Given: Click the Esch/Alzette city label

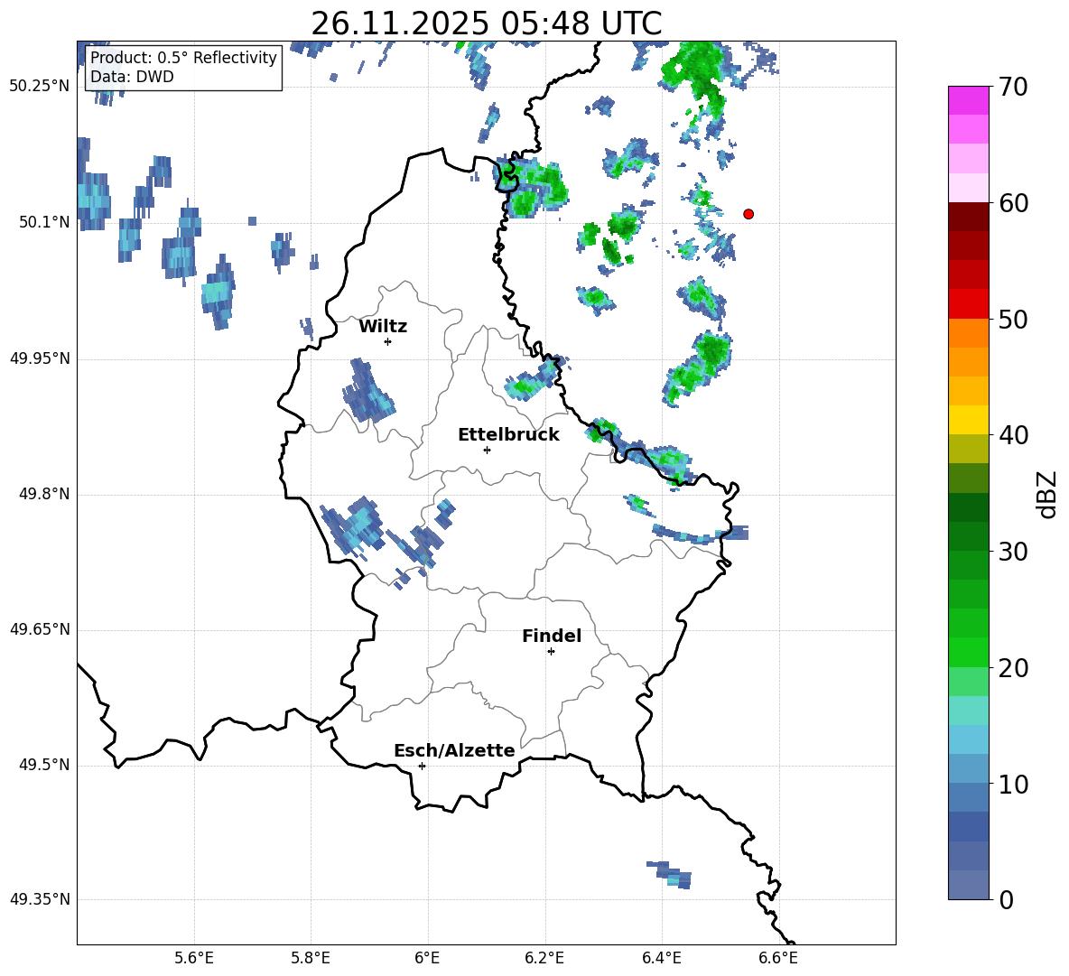Looking at the screenshot, I should (454, 750).
